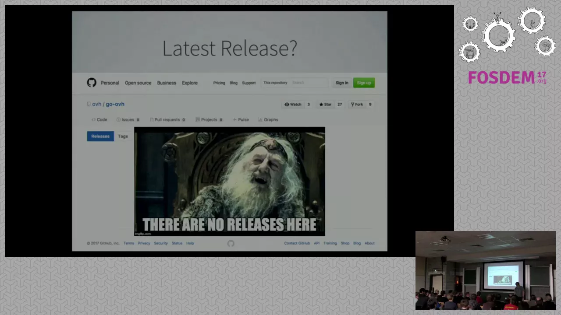Open the Blog footer link

click(357, 243)
